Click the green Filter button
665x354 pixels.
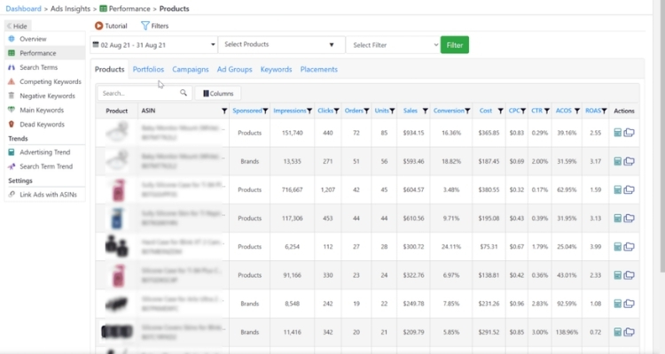point(455,45)
